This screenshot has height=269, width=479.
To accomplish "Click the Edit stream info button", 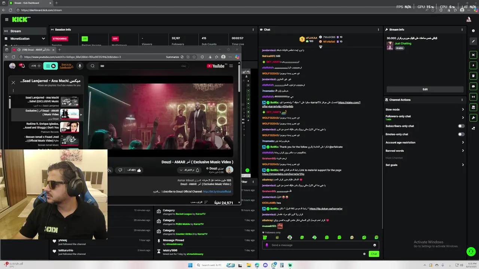I will pos(425,89).
